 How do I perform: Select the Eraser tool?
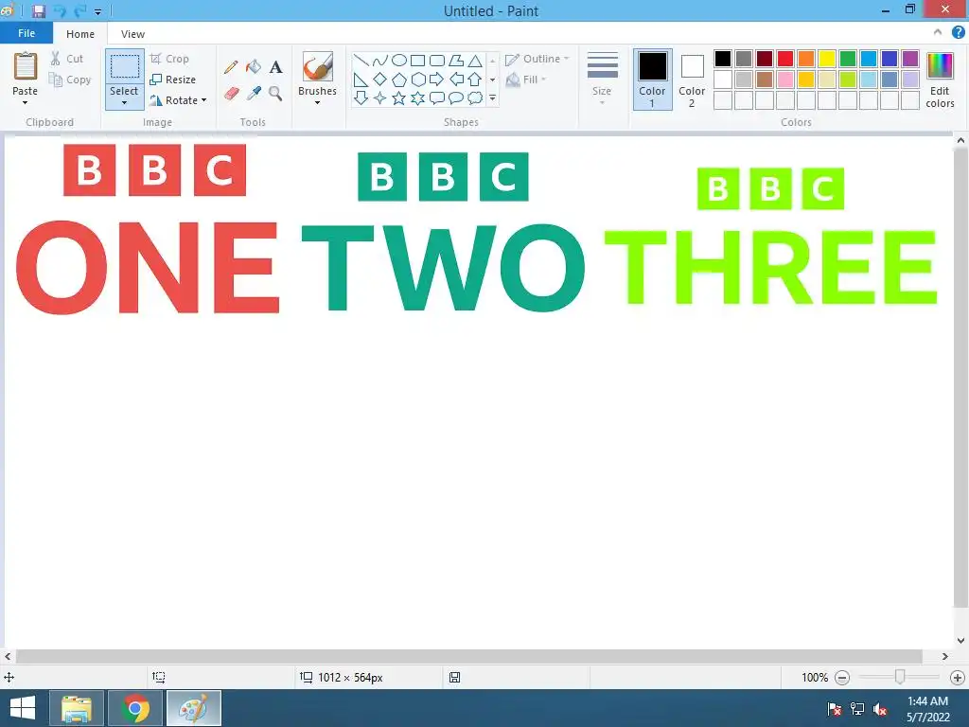tap(231, 94)
